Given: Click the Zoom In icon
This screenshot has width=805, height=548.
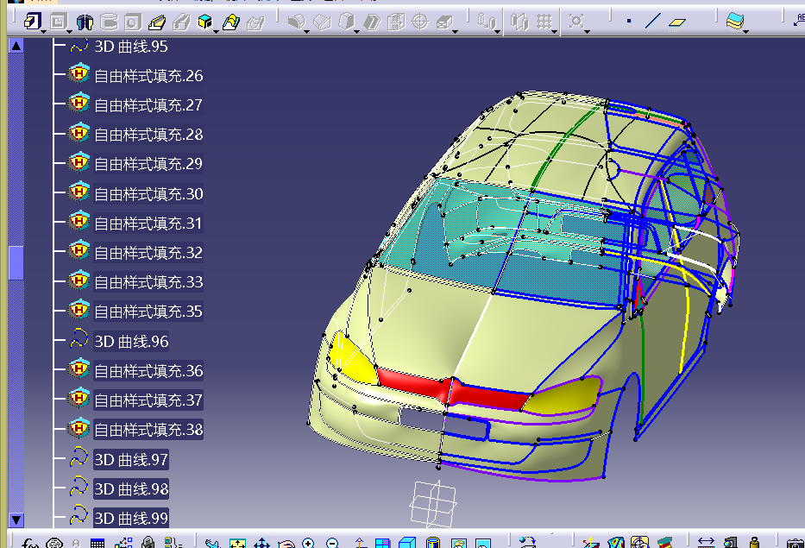Looking at the screenshot, I should point(308,543).
